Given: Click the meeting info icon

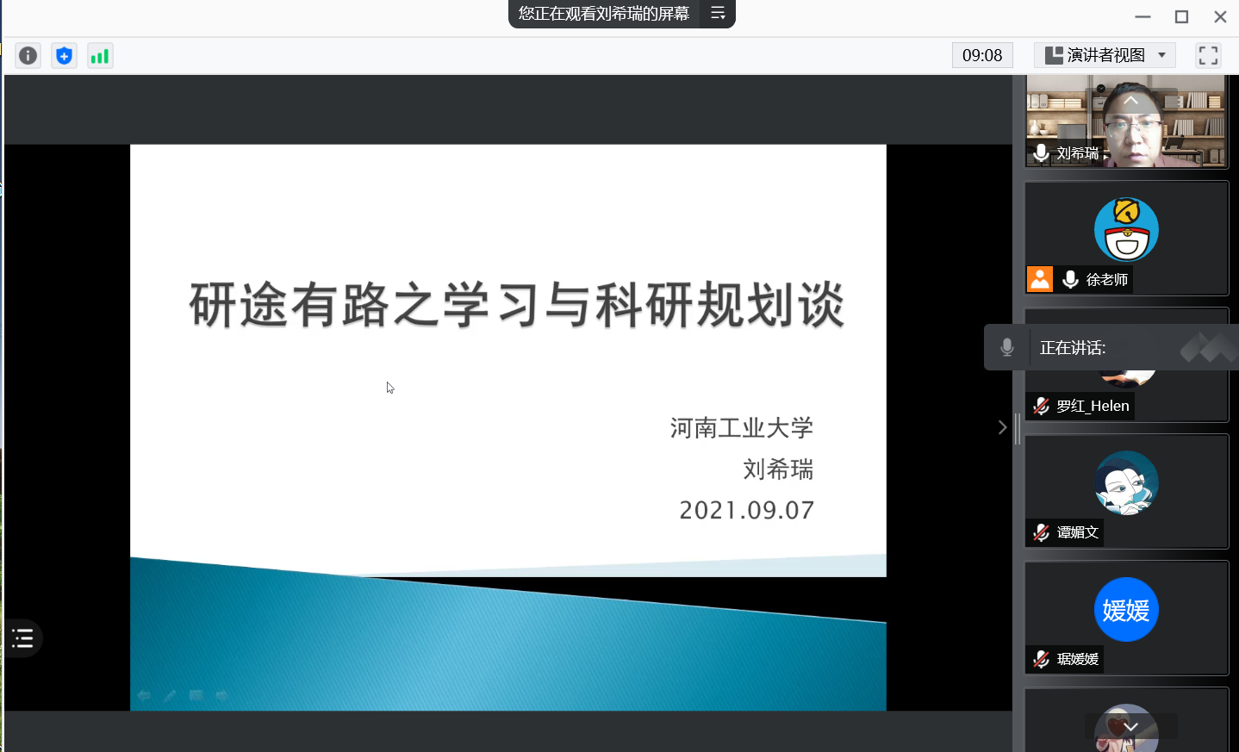Looking at the screenshot, I should (x=28, y=56).
